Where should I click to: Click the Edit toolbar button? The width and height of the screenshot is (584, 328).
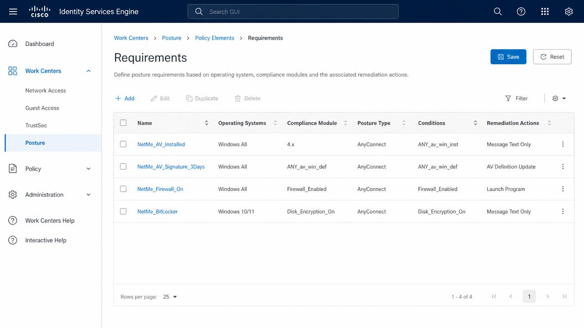pyautogui.click(x=160, y=98)
